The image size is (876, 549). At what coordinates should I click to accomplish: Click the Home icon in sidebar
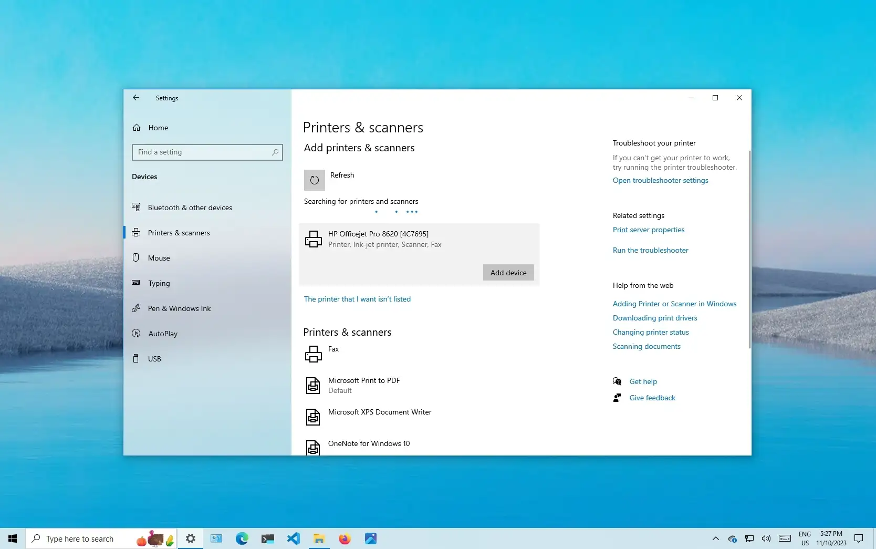click(137, 128)
